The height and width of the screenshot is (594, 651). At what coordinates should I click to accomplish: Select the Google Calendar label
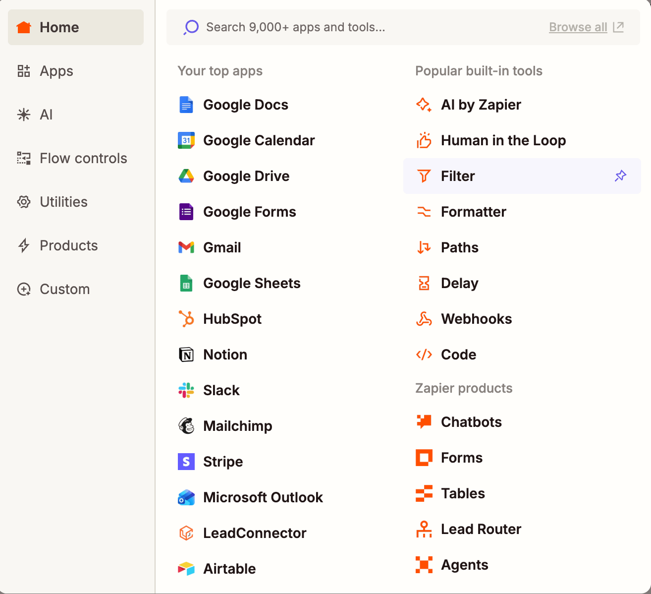259,140
